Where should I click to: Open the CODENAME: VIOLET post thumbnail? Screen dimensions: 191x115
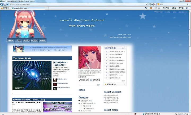[58, 107]
